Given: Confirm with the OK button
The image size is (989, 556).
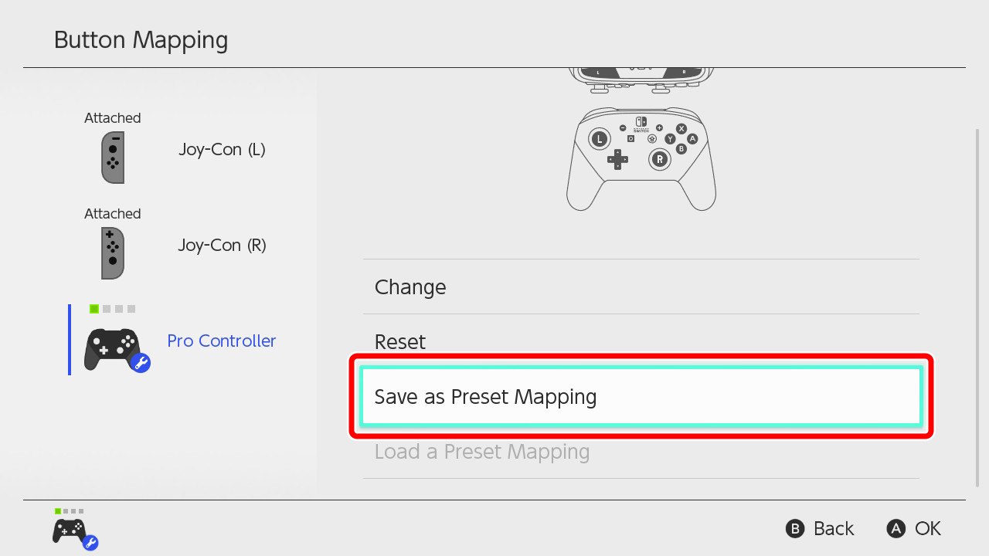Looking at the screenshot, I should 914,528.
